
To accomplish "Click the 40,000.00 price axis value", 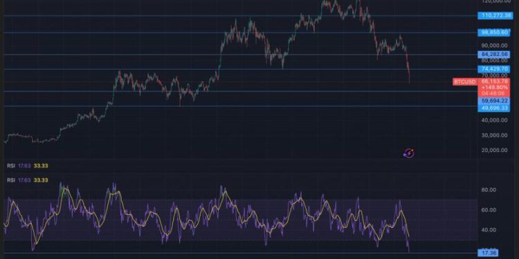I will (x=494, y=121).
